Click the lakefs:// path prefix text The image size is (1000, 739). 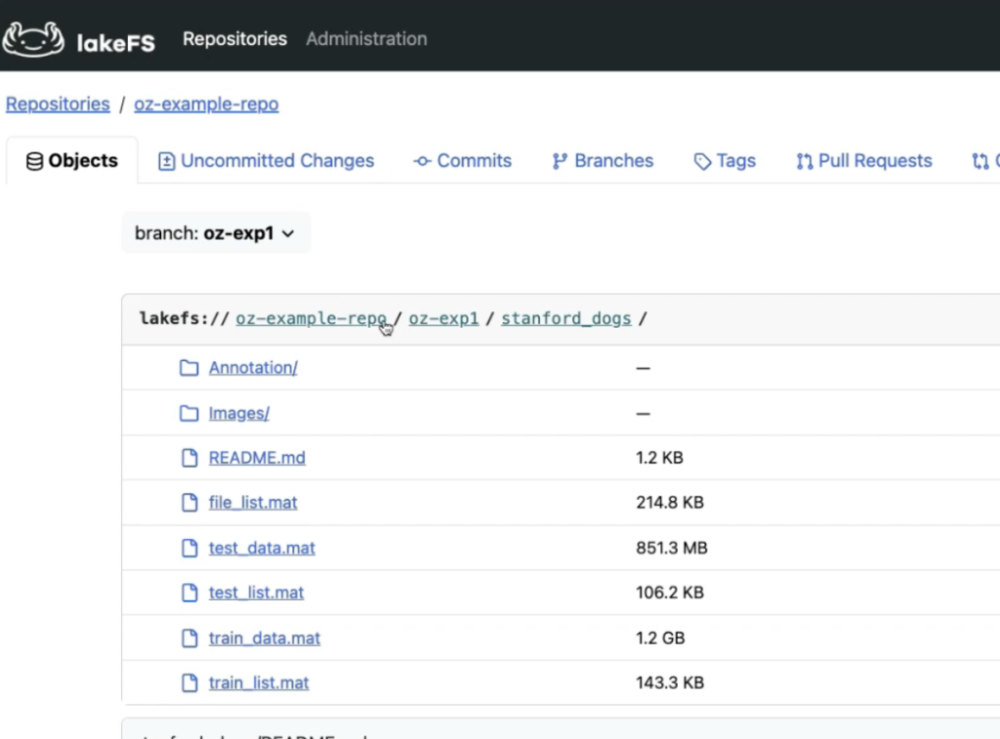(x=184, y=318)
